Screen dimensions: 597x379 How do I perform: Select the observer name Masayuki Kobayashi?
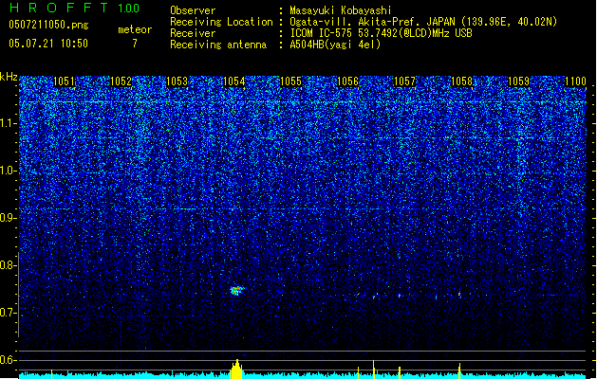tap(341, 10)
